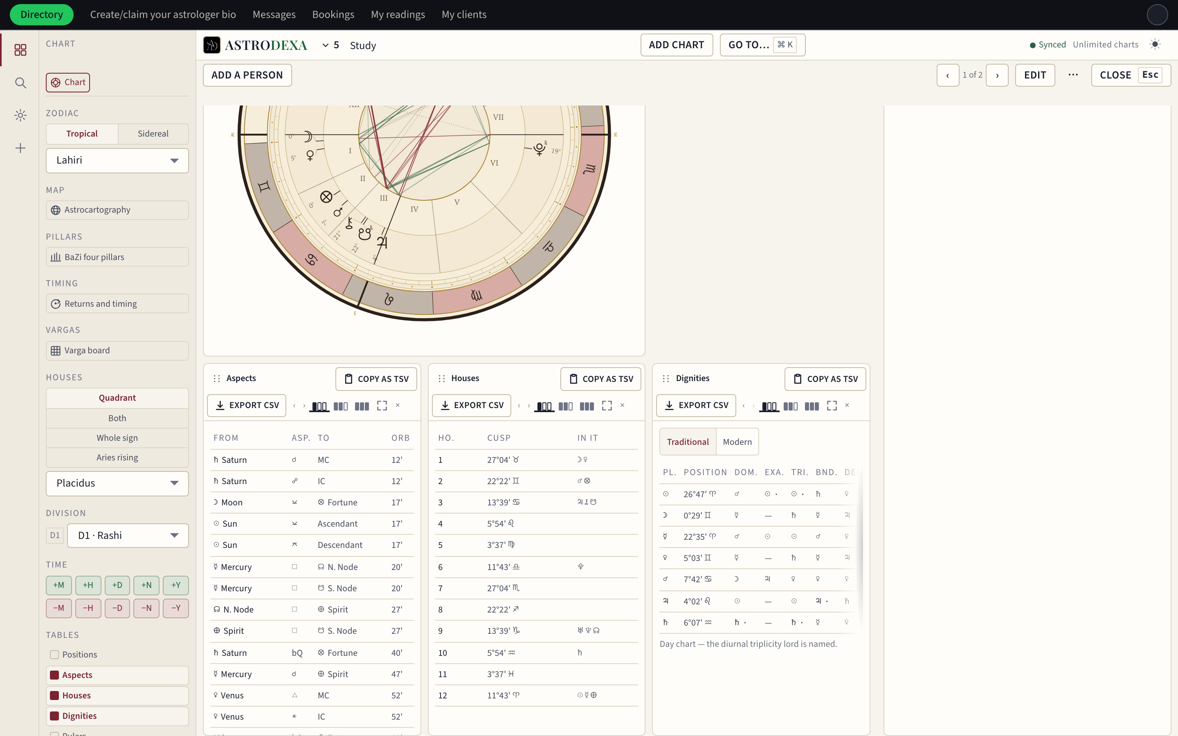Toggle the Houses table checkbox
The height and width of the screenshot is (736, 1178).
pos(54,696)
